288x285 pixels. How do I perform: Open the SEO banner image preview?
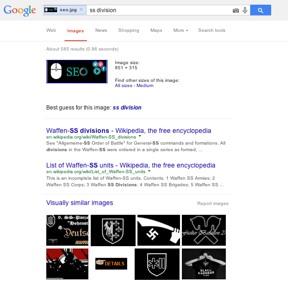(77, 72)
